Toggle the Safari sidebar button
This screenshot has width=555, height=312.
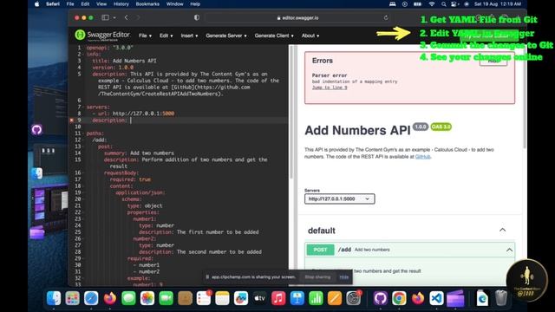105,17
